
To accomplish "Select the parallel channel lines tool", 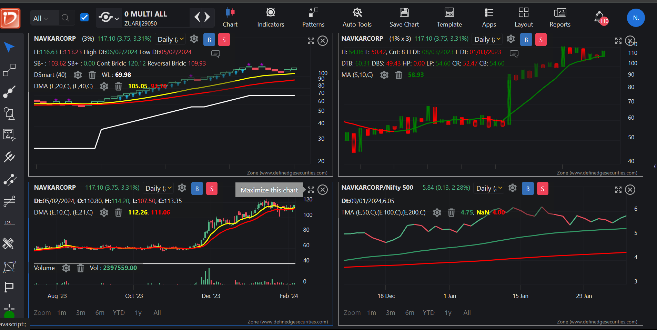I will pos(9,201).
